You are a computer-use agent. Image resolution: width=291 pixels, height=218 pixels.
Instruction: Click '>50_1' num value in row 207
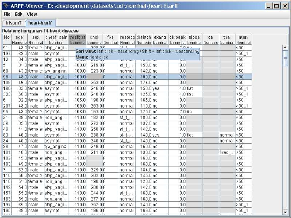[x=243, y=106]
